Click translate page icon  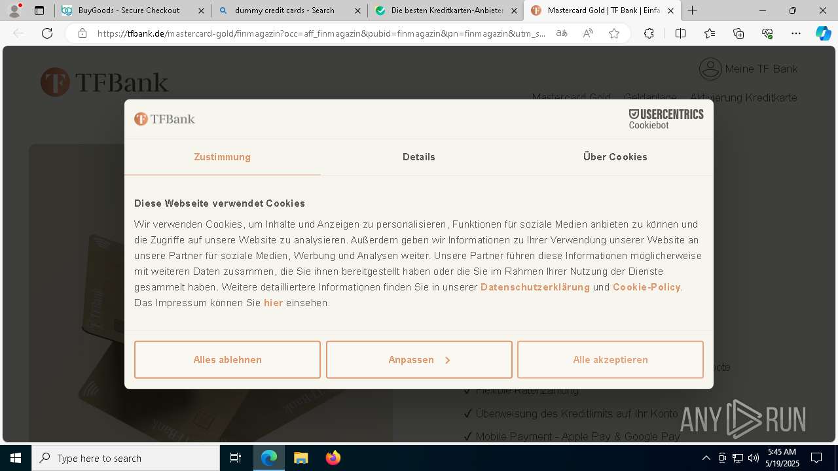coord(562,33)
